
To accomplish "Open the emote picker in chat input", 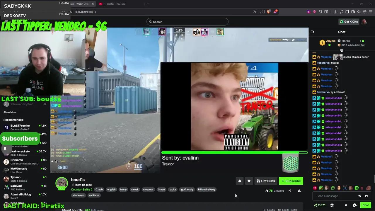I will click(367, 196).
